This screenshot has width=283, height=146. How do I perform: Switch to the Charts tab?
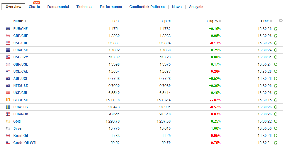[x=34, y=7]
